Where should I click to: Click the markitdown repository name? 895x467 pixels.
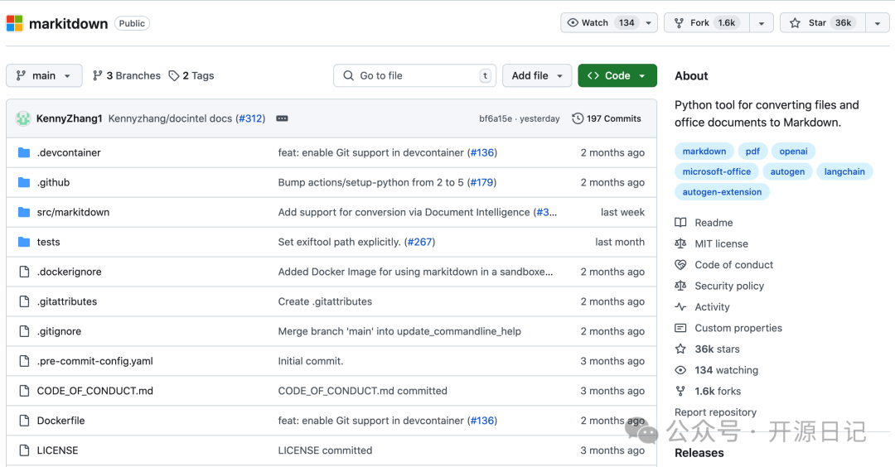coord(69,23)
